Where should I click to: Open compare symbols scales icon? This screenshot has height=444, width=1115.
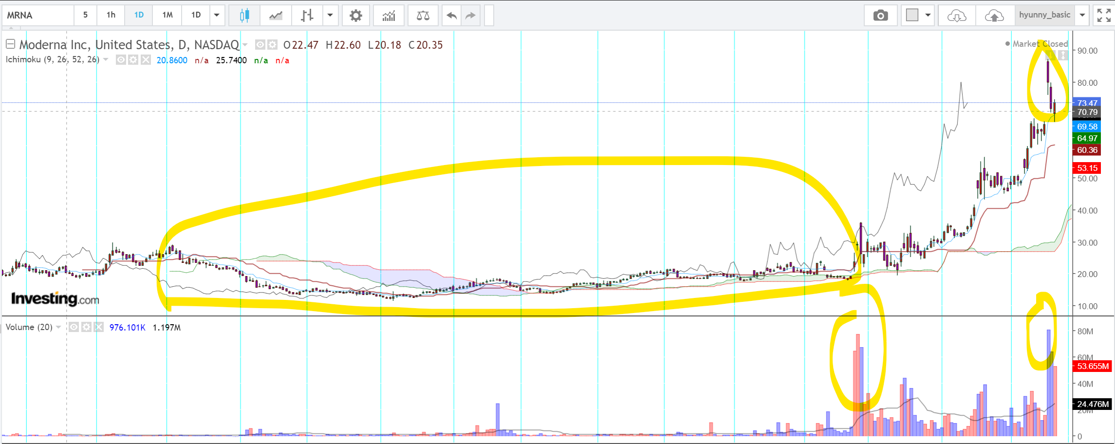coord(423,16)
